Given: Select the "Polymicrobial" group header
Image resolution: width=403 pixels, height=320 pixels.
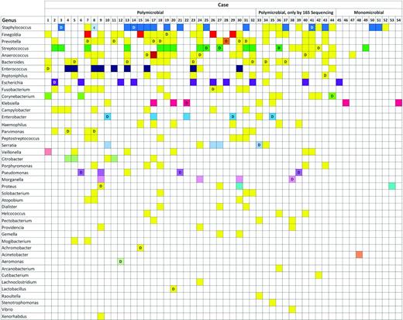Looking at the screenshot, I should tap(150, 12).
